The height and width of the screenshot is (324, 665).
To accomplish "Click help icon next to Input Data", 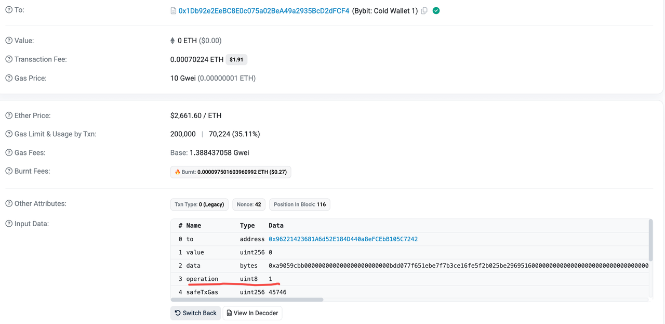I will pyautogui.click(x=9, y=224).
